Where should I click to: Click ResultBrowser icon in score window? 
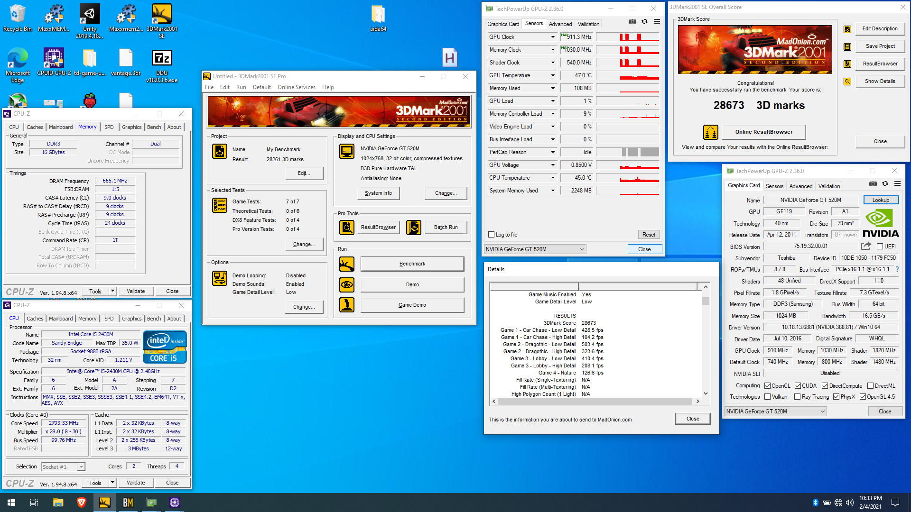tap(847, 64)
